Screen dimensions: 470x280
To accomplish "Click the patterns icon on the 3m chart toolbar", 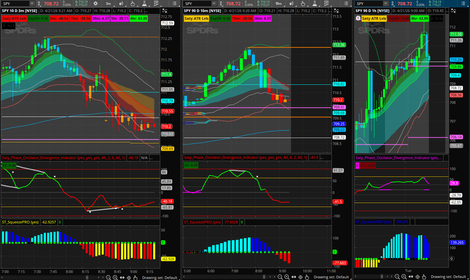I will pos(156,3).
